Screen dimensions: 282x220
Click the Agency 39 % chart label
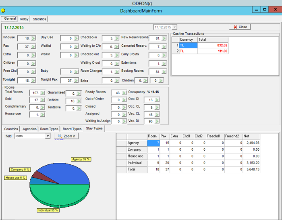click(x=81, y=159)
